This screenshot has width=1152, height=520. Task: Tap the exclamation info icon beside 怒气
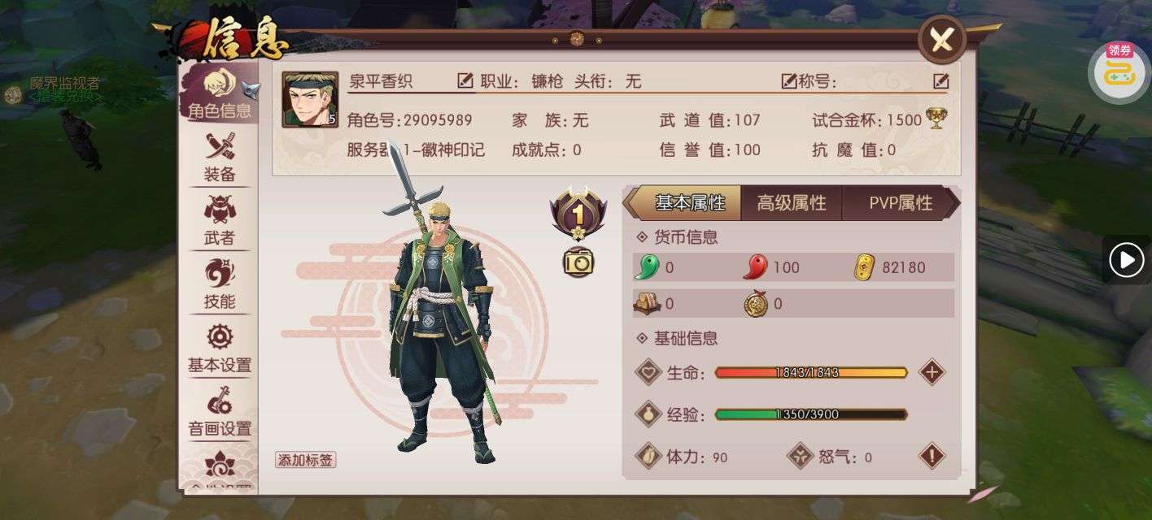[932, 456]
